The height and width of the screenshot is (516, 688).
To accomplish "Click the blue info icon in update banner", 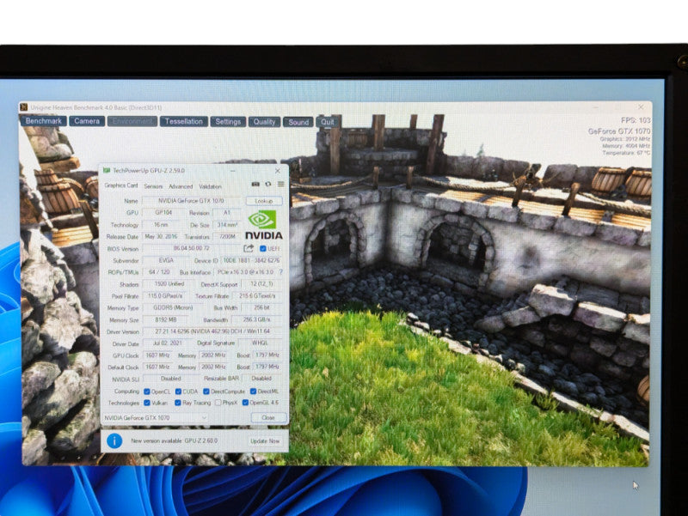I will 114,440.
